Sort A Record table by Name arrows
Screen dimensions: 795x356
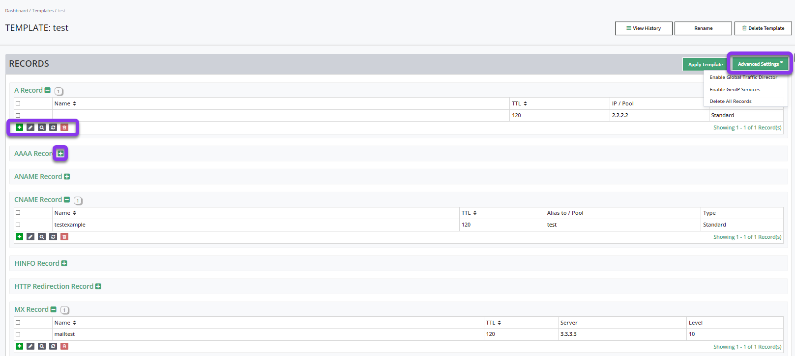(x=74, y=103)
